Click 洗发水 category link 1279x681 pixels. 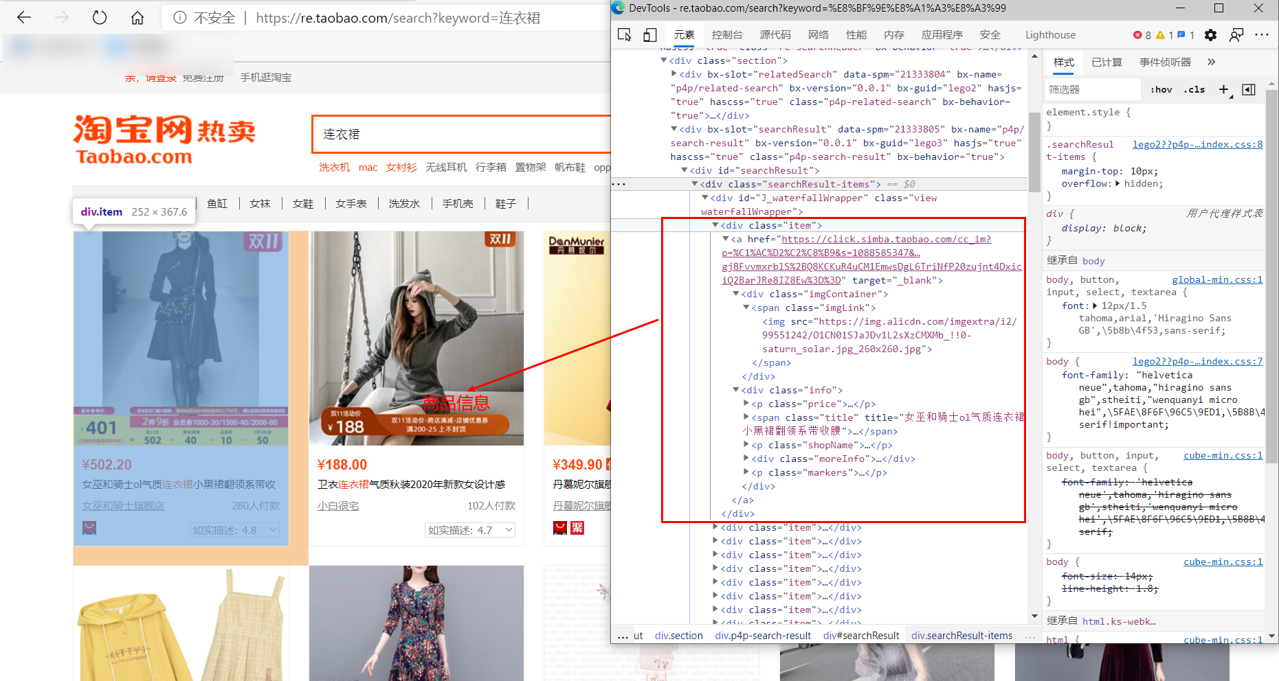pos(404,204)
